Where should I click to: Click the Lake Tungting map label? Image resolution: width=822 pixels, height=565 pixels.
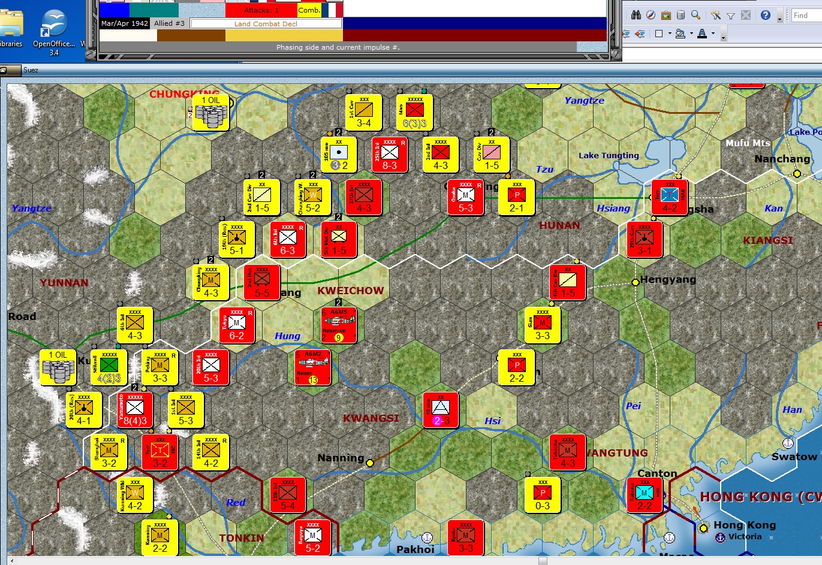click(609, 155)
